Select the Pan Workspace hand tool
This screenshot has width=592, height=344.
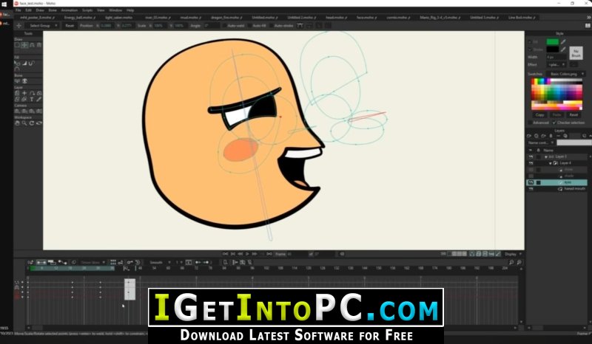pyautogui.click(x=17, y=123)
